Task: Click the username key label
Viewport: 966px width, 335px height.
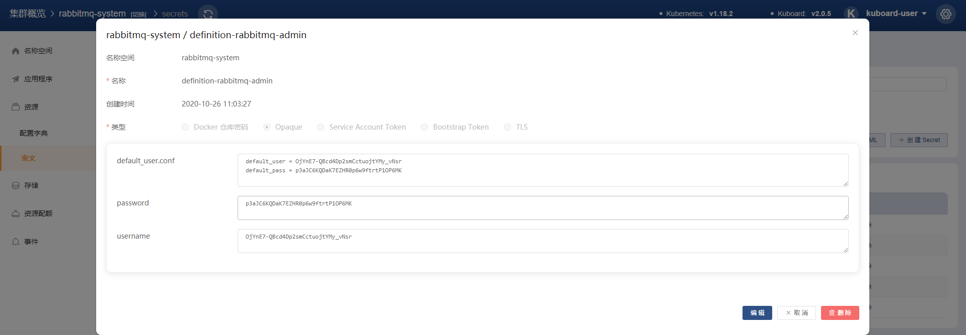Action: [133, 236]
